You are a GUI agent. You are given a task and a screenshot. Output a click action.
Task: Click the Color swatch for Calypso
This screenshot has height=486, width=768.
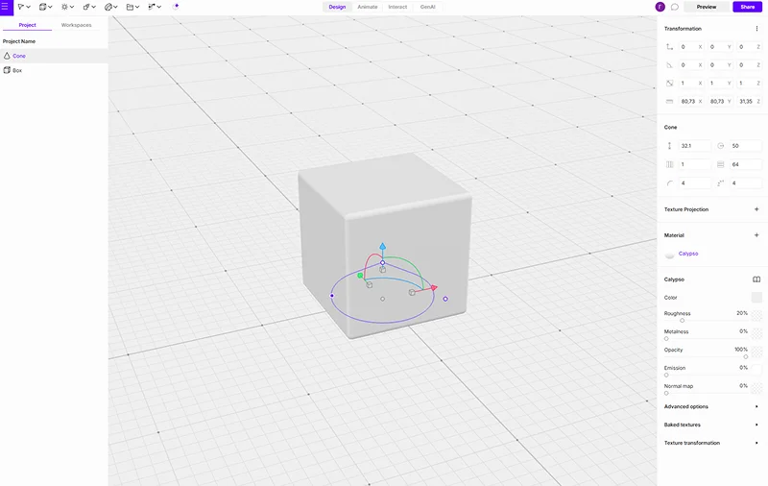click(x=756, y=298)
